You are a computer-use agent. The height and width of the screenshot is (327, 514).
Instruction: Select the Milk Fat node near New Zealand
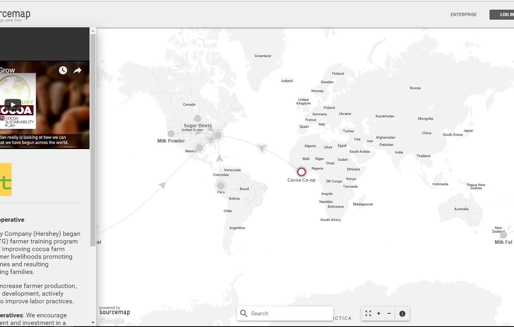503,235
